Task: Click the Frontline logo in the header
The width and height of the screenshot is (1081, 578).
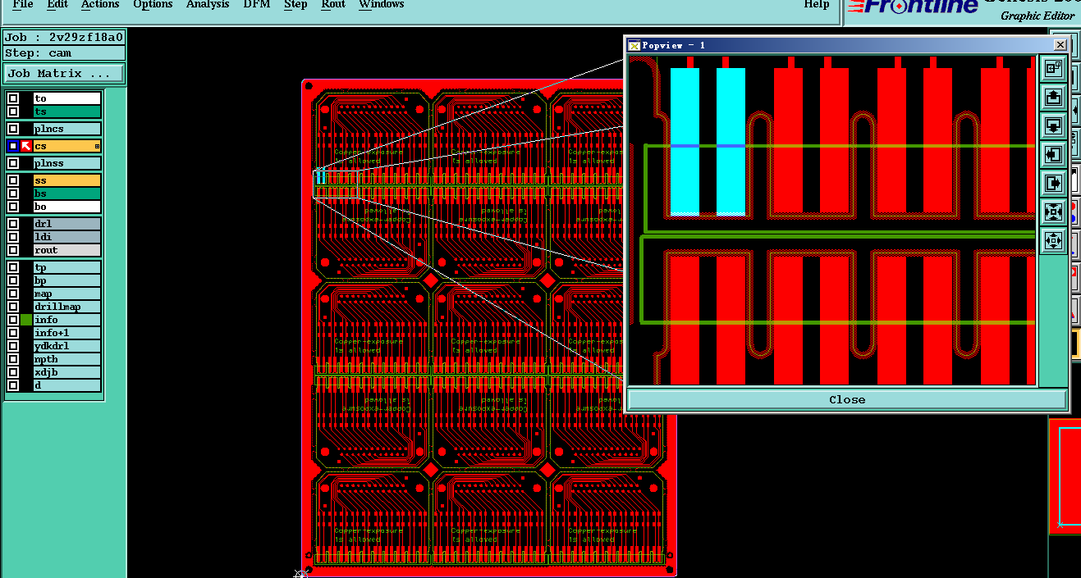Action: tap(913, 7)
